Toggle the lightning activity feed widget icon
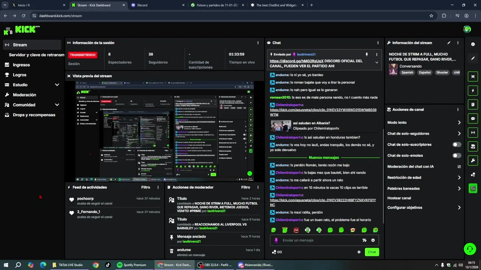Image resolution: width=481 pixels, height=270 pixels. [473, 90]
